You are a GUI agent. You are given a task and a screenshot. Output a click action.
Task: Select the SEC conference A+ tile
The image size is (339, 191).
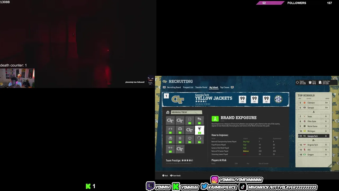click(x=180, y=140)
